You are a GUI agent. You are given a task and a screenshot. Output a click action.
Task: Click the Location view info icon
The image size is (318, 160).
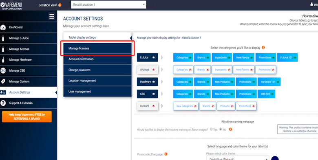(x=60, y=5)
